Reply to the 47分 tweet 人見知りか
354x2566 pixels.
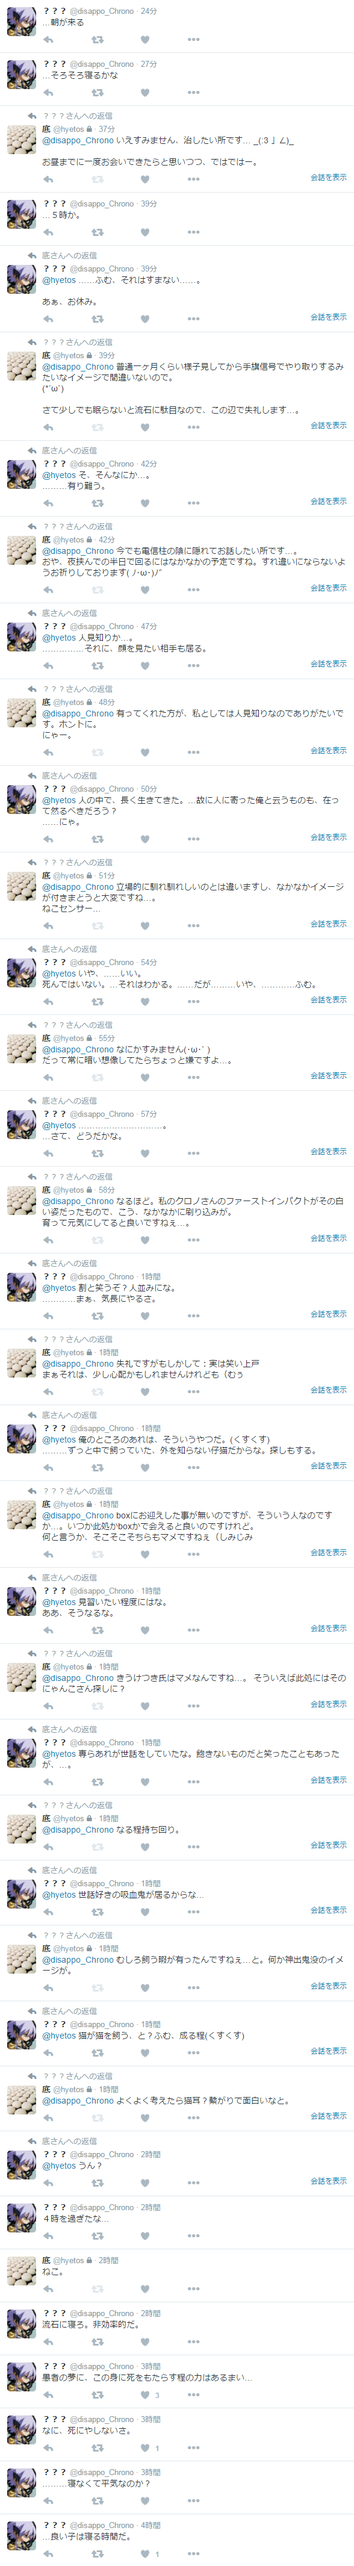click(49, 665)
